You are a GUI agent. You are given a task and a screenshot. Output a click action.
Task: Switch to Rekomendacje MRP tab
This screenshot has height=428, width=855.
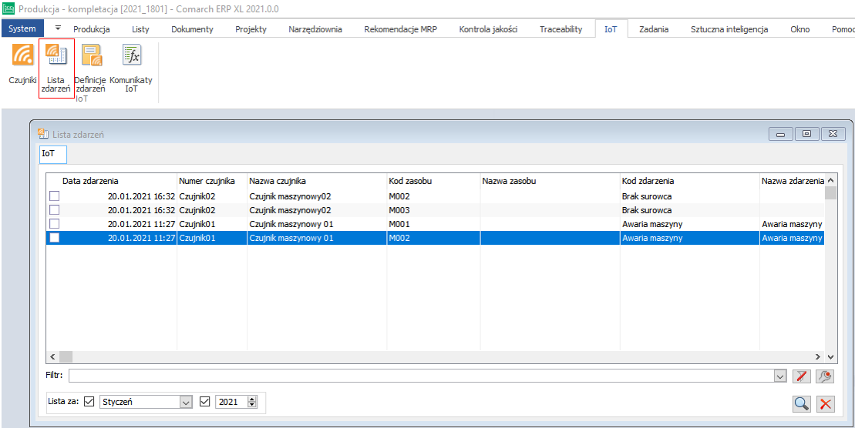[400, 29]
